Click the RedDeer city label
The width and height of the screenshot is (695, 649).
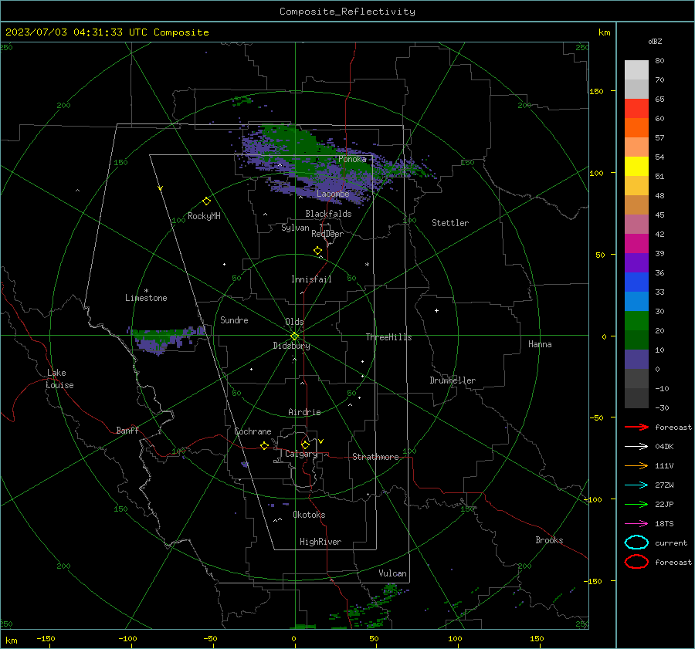(327, 234)
